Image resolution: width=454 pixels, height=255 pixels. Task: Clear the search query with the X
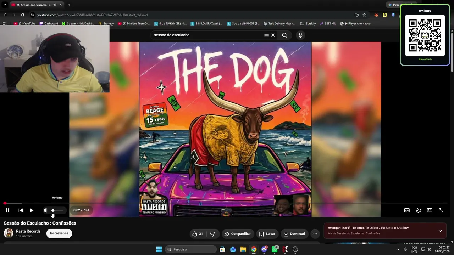273,35
